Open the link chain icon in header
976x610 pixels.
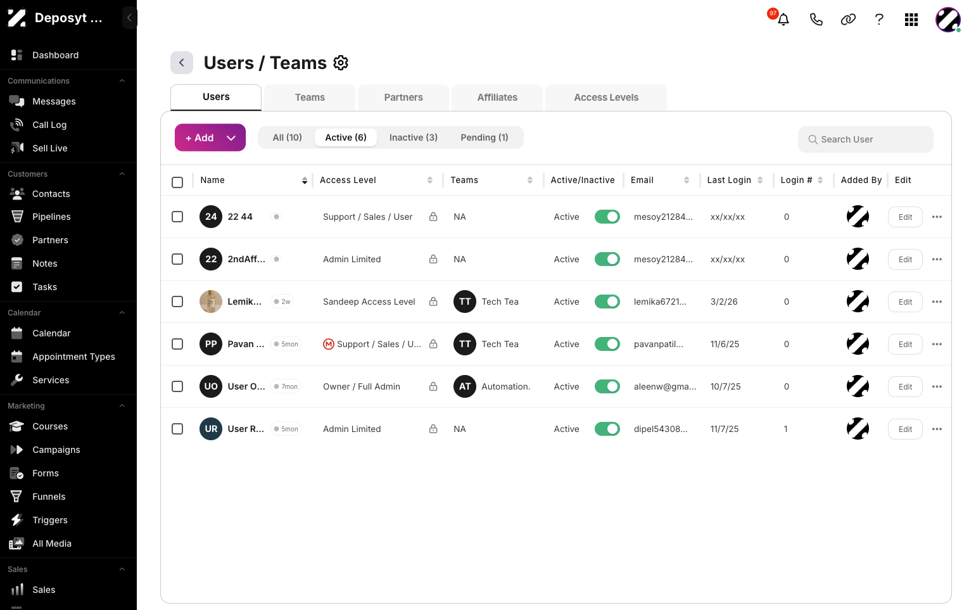click(x=848, y=20)
